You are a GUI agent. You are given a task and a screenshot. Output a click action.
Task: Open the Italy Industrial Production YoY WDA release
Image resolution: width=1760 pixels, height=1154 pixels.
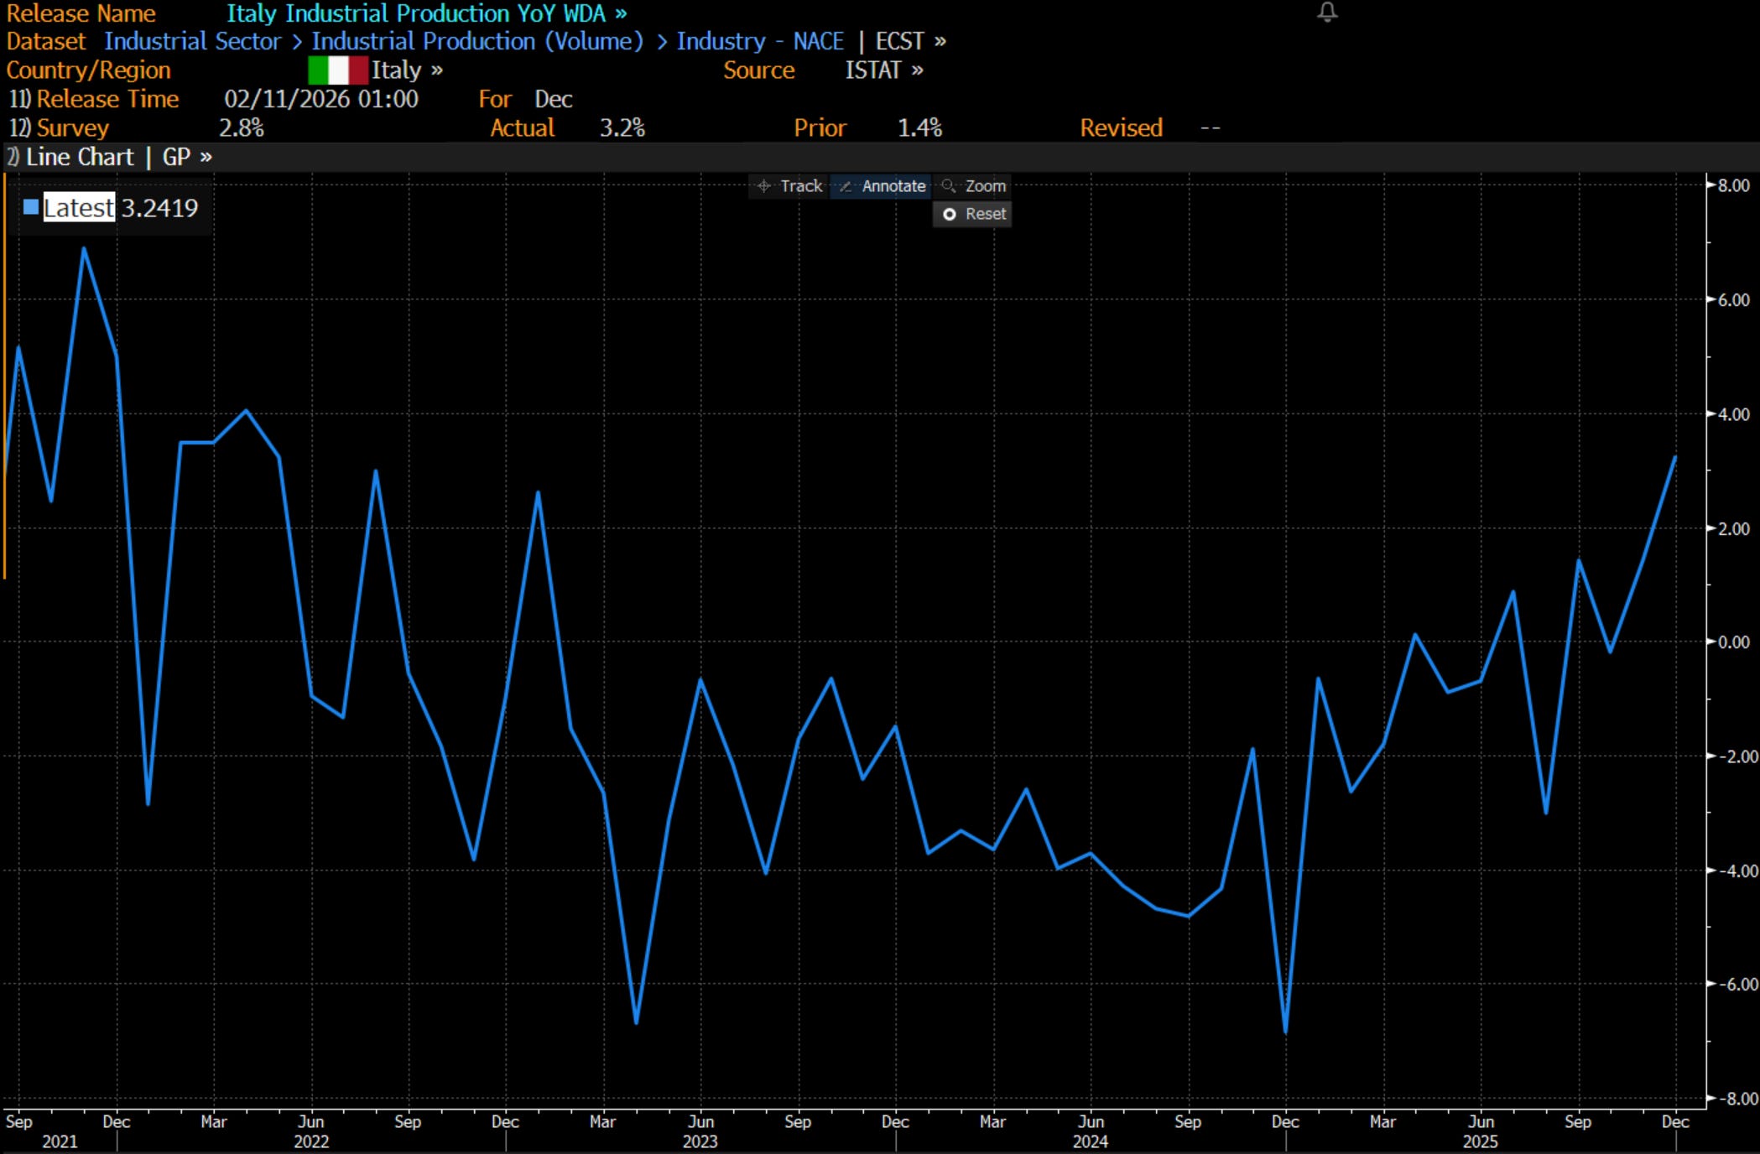426,13
